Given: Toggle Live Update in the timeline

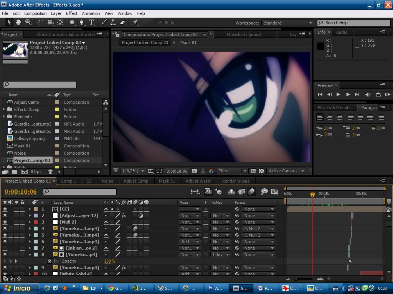Looking at the screenshot, I should [x=208, y=191].
